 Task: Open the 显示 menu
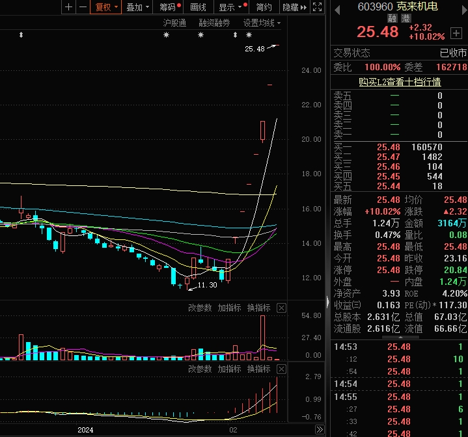230,7
